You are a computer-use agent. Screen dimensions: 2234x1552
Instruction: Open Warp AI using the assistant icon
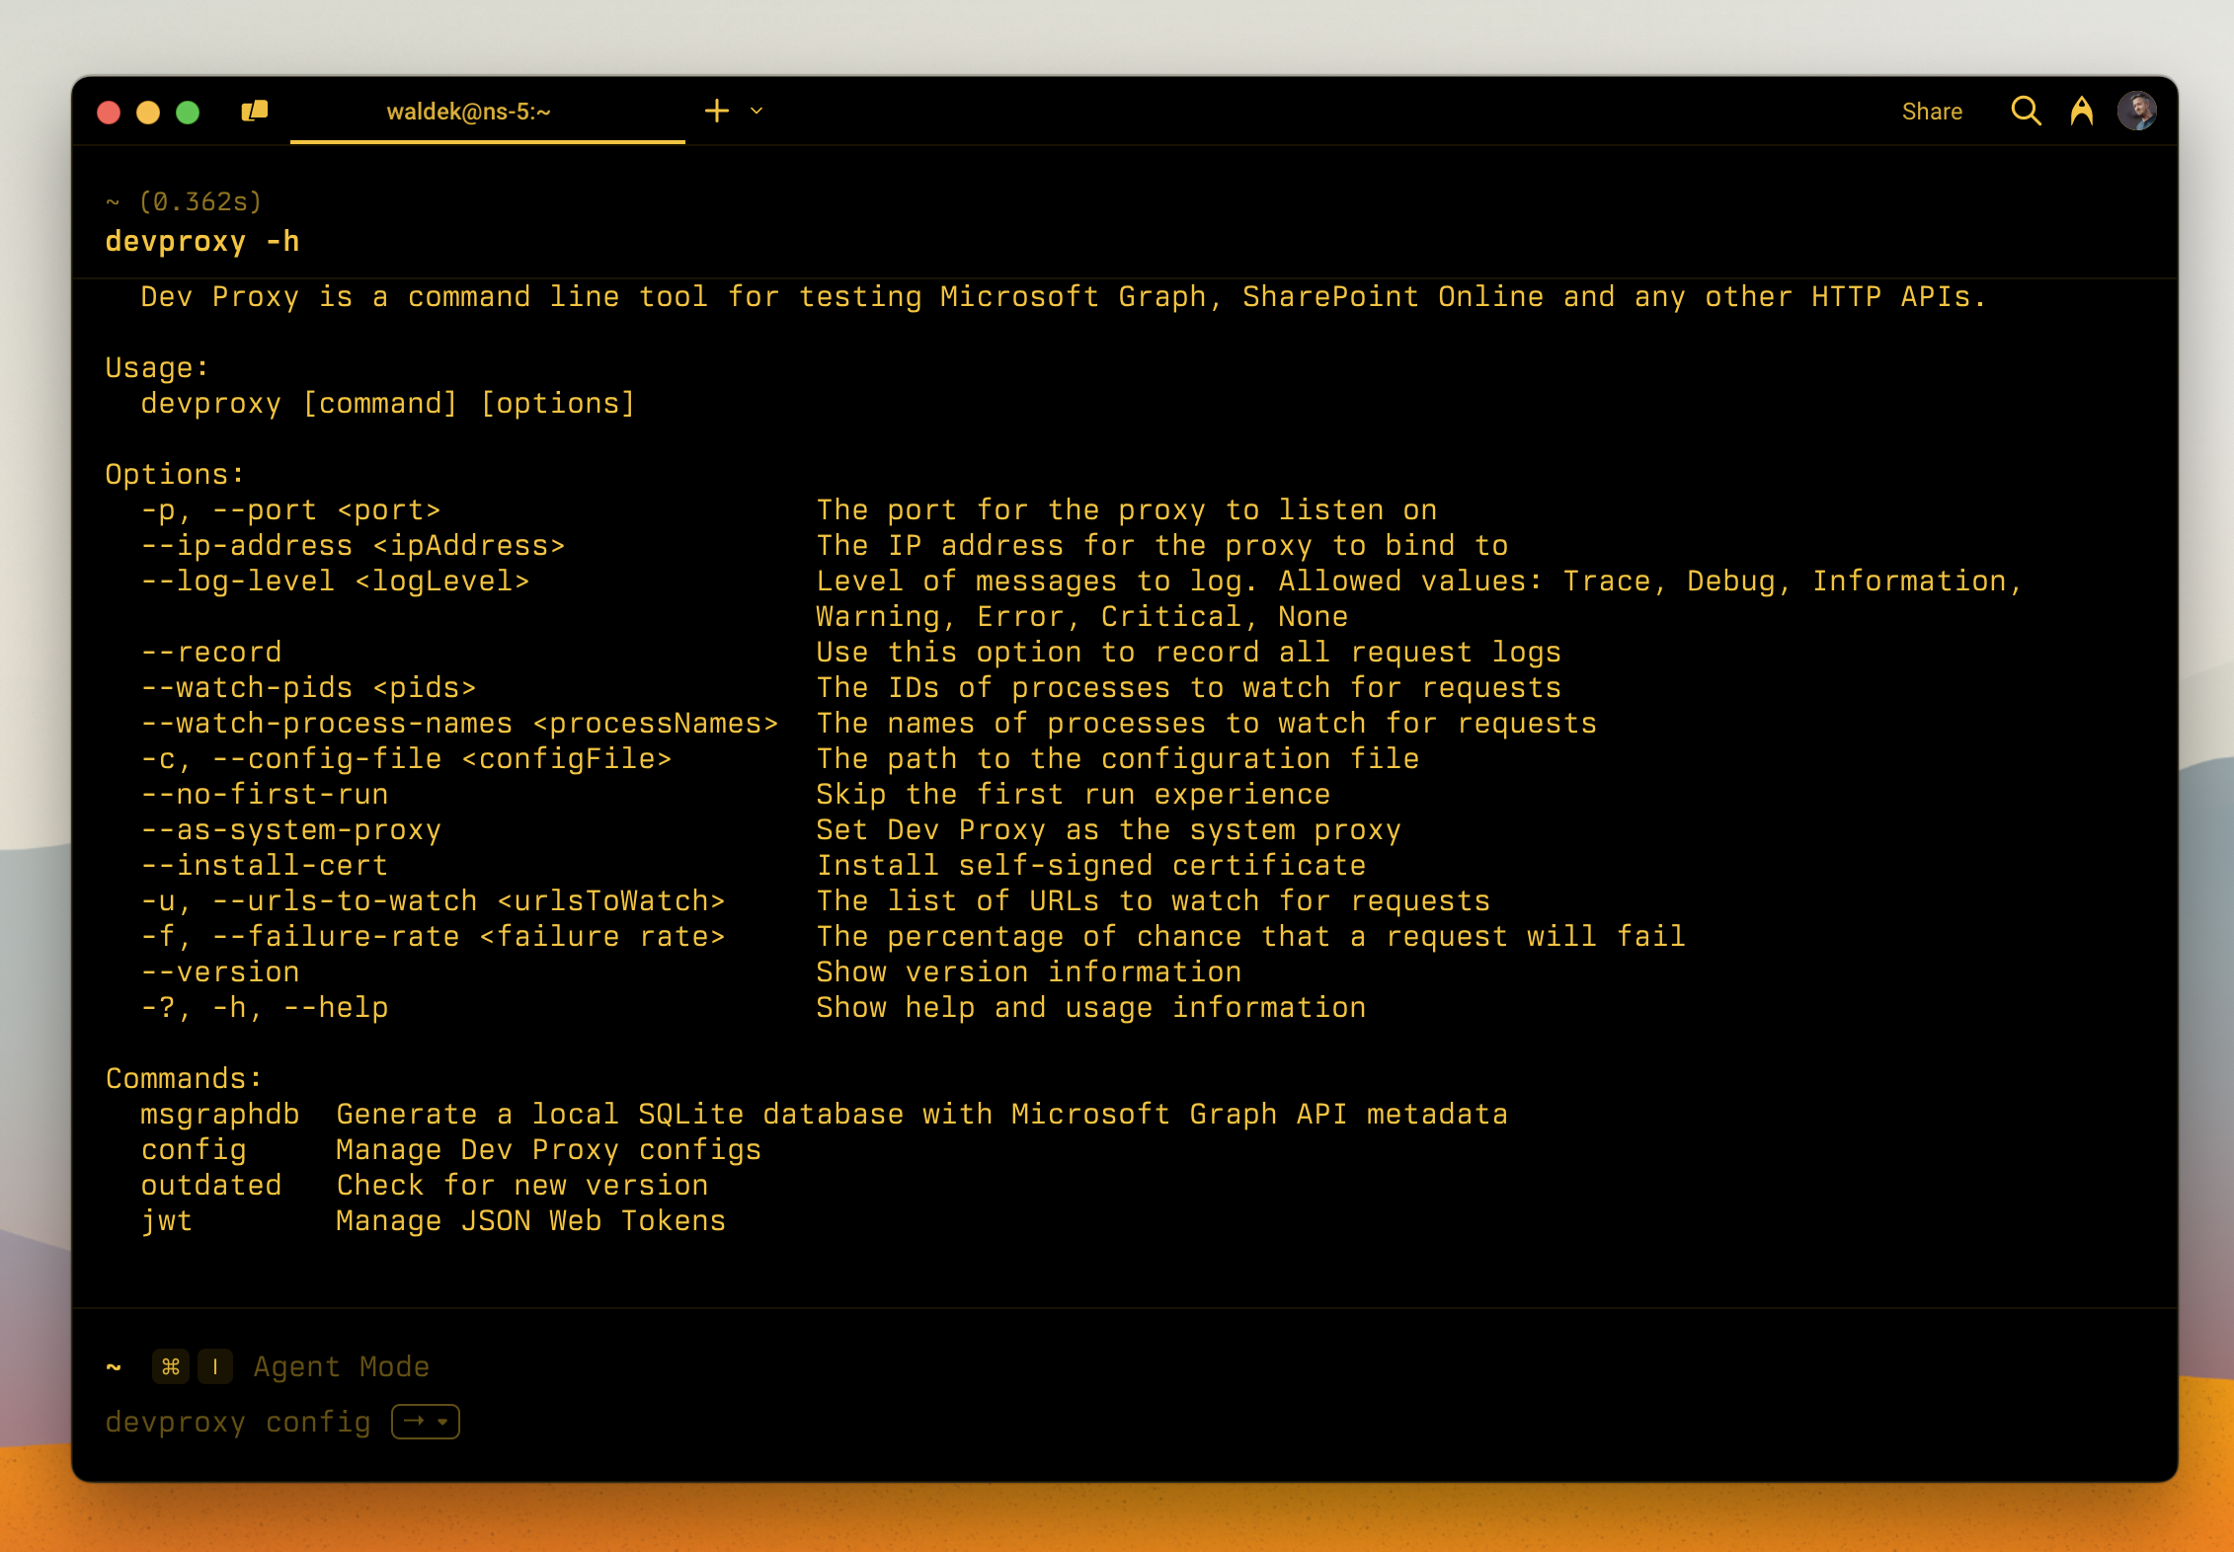(x=2083, y=112)
